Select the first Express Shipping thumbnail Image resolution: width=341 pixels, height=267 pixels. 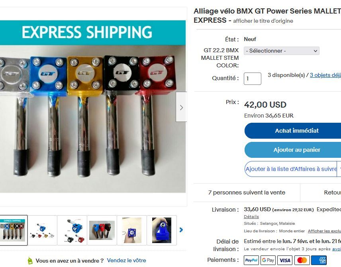(13, 230)
